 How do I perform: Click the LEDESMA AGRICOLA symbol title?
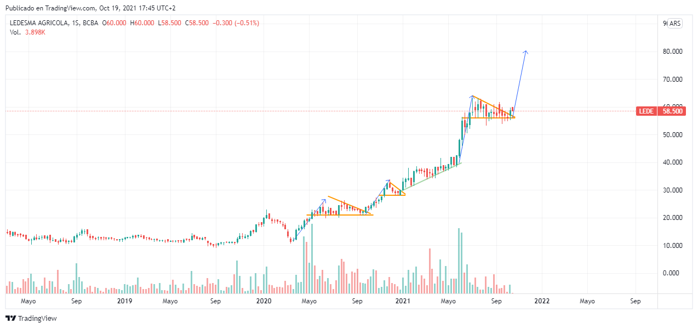coord(39,23)
